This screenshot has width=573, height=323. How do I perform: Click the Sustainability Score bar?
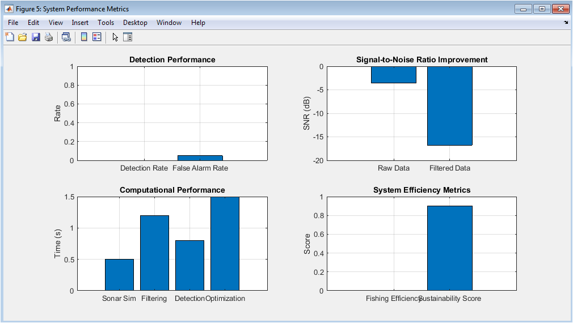point(449,248)
